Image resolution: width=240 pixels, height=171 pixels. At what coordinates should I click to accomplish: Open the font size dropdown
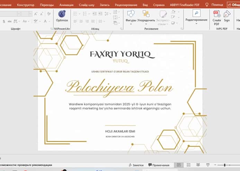[x=30, y=14]
